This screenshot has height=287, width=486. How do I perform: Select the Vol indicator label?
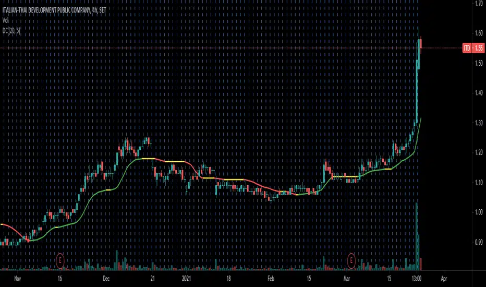(5, 20)
